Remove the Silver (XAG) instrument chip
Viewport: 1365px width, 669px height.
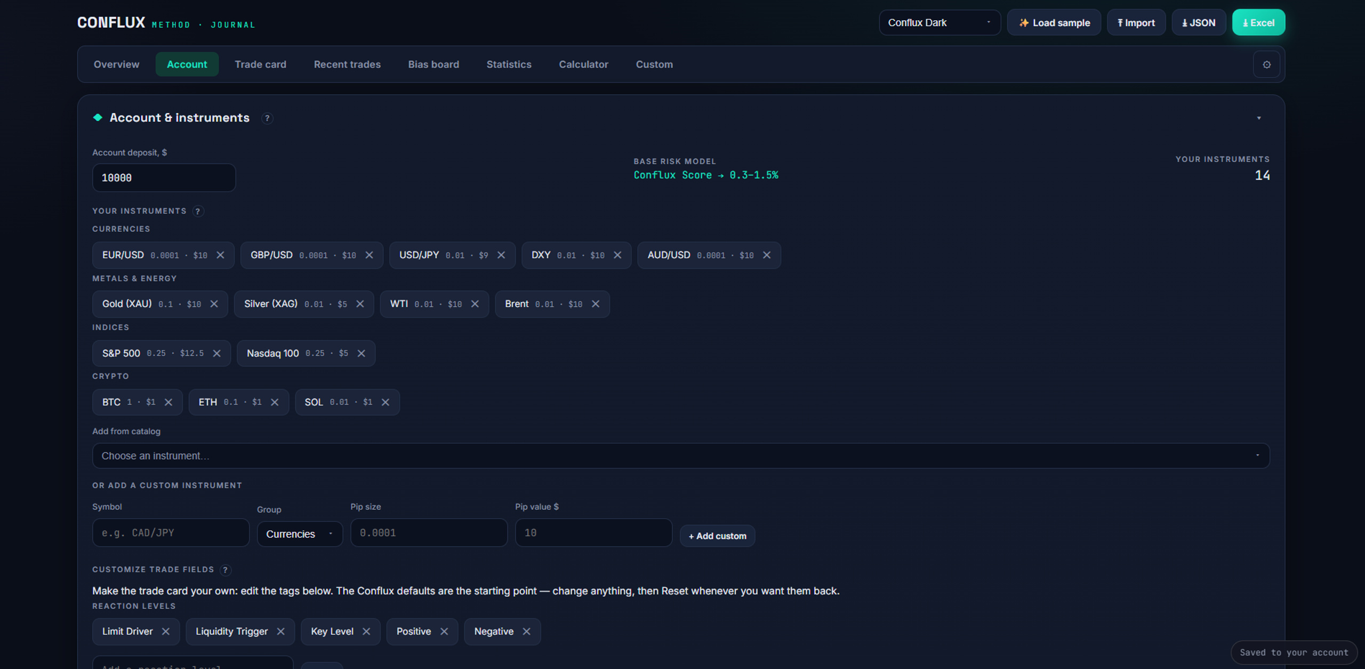[x=360, y=304]
